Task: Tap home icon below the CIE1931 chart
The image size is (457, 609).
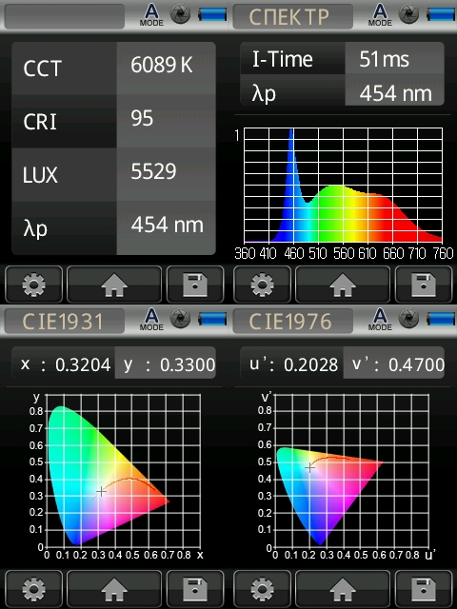Action: pos(114,589)
